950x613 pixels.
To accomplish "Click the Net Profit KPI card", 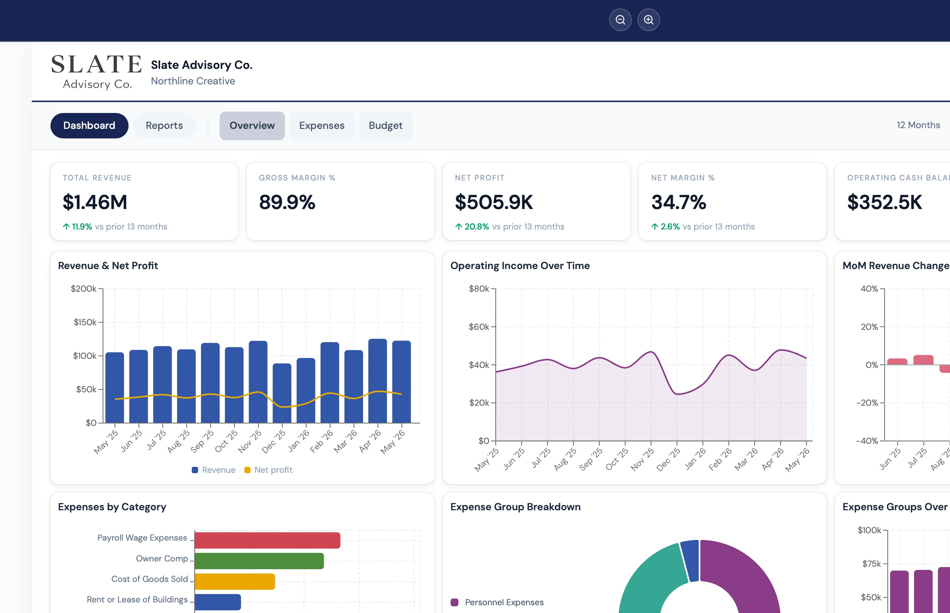I will 536,201.
